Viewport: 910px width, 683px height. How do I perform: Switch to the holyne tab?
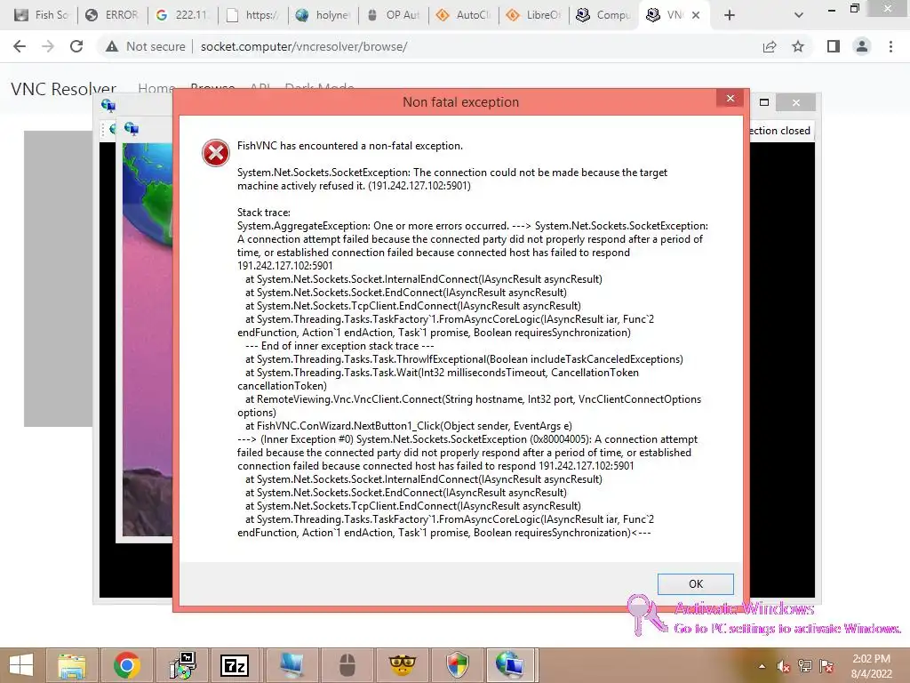[323, 15]
